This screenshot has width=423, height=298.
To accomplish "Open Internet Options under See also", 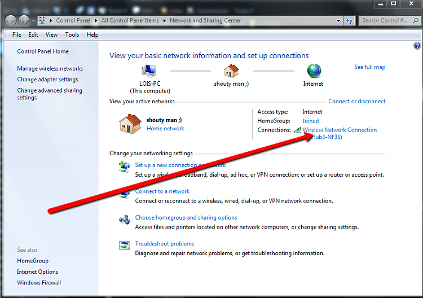I will pyautogui.click(x=37, y=271).
